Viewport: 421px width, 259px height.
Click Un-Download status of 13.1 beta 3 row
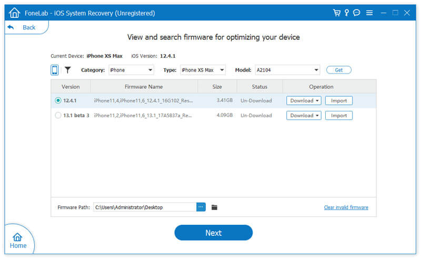tap(256, 116)
